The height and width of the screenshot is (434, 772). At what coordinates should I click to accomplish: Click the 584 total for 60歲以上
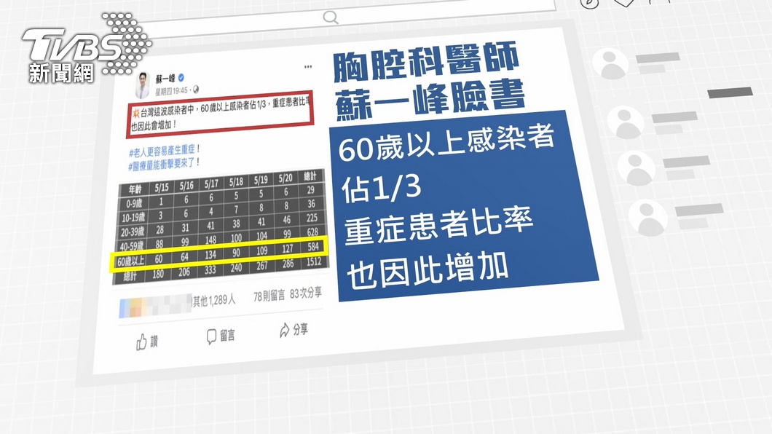[x=313, y=247]
